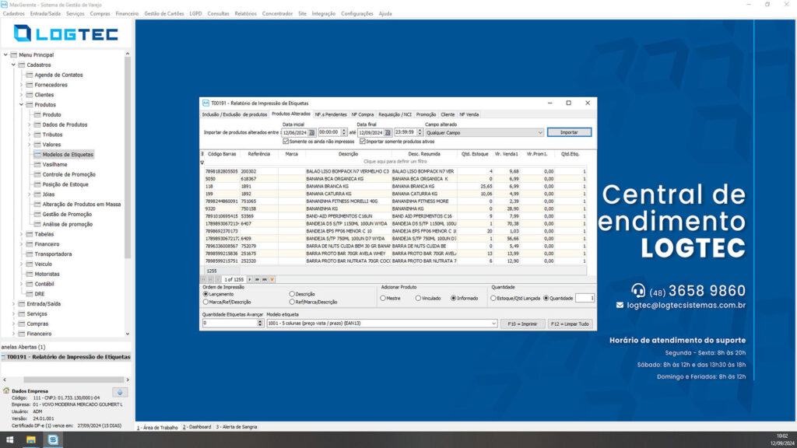The width and height of the screenshot is (797, 448).
Task: Click the orange filter icon in navigator
Action: [x=272, y=279]
